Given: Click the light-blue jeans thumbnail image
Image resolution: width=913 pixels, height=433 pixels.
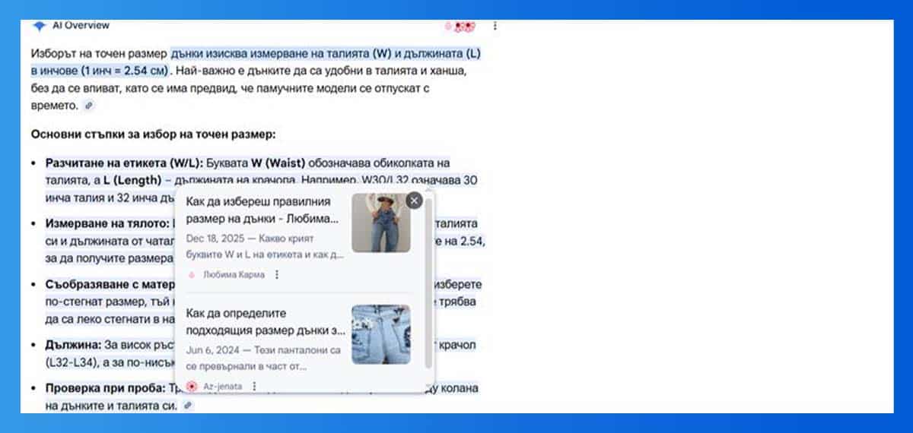Looking at the screenshot, I should click(x=380, y=334).
